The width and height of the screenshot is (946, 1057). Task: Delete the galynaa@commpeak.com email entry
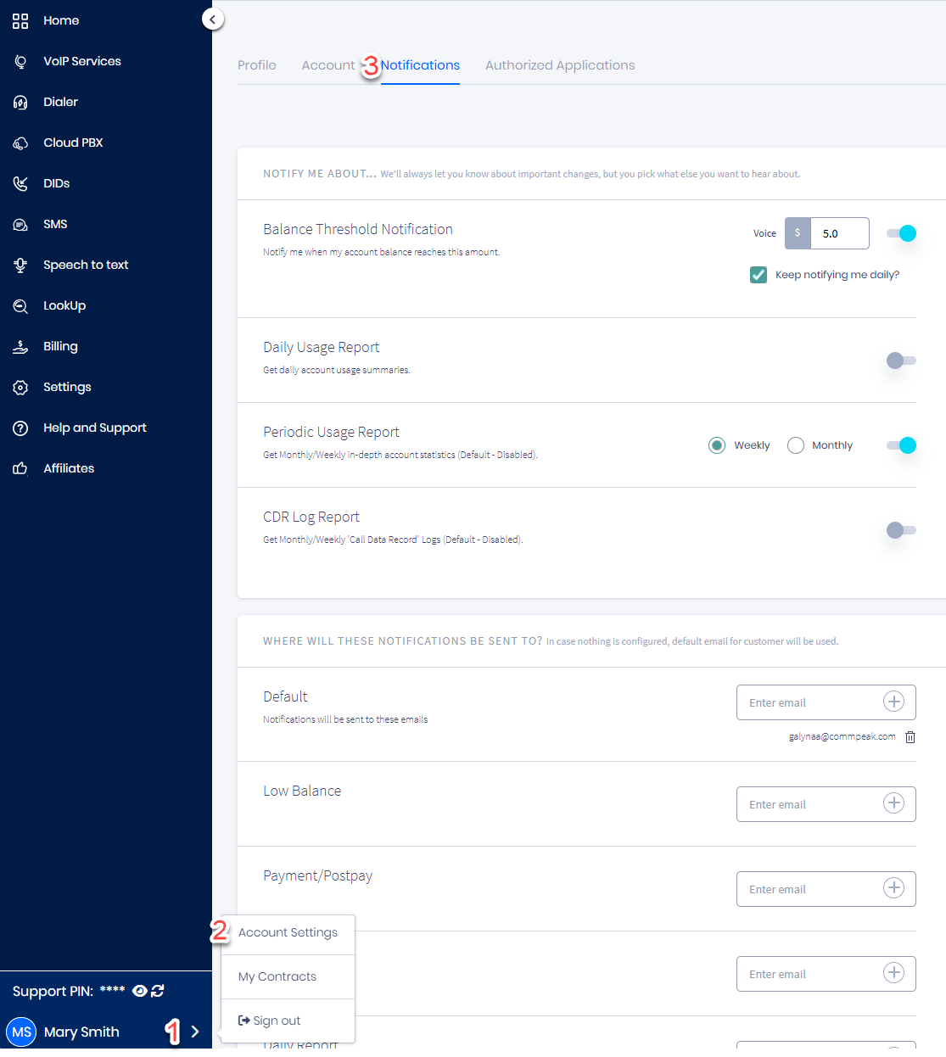point(910,736)
